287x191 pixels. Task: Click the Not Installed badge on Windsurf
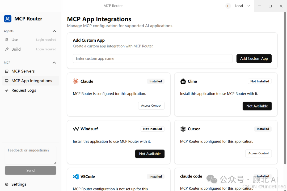(x=153, y=129)
